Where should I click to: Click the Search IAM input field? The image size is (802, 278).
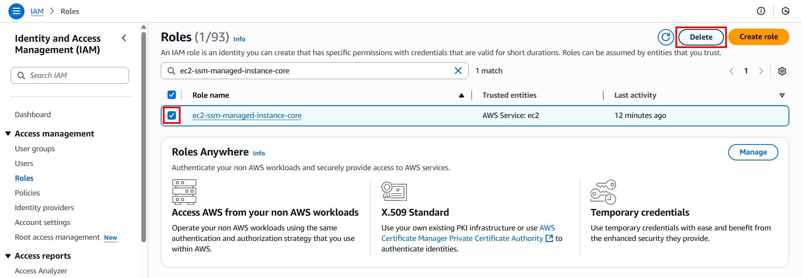tap(70, 75)
